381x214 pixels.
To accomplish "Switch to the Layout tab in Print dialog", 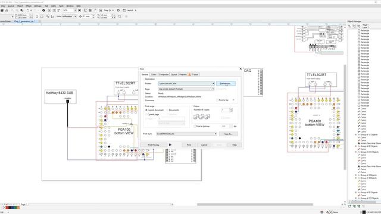I will 174,74.
